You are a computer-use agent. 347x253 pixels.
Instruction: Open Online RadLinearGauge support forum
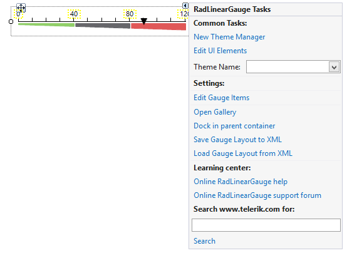(257, 195)
